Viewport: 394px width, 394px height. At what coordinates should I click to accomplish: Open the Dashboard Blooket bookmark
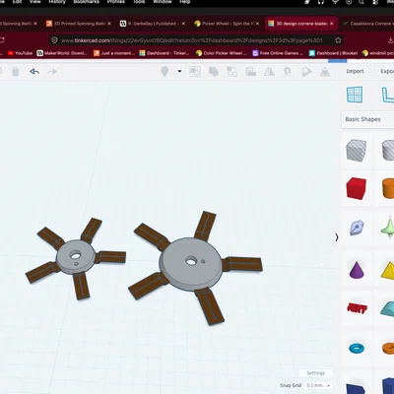click(x=333, y=53)
